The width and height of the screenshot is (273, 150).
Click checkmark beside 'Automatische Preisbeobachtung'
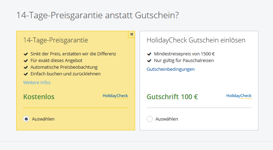pyautogui.click(x=26, y=67)
